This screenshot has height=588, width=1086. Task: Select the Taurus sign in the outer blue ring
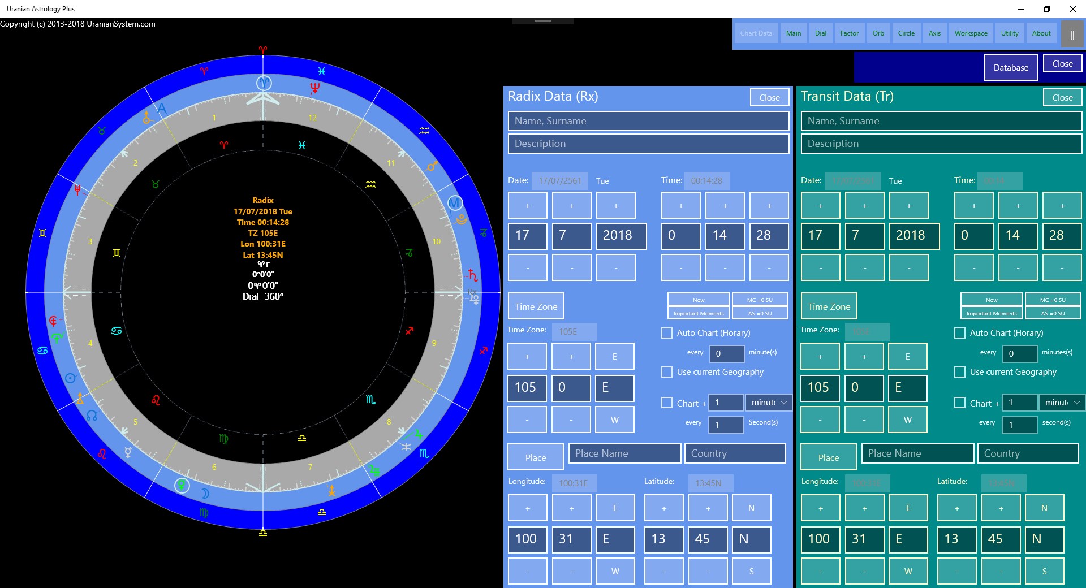point(102,131)
